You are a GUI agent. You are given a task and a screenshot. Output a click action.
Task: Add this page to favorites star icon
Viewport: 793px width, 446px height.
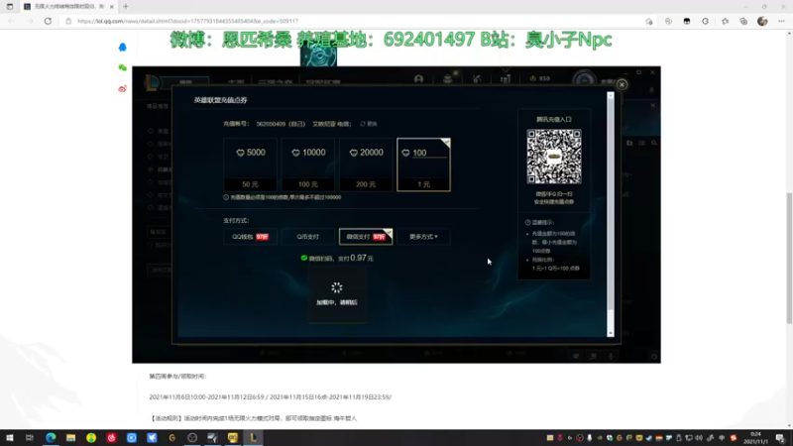point(649,21)
